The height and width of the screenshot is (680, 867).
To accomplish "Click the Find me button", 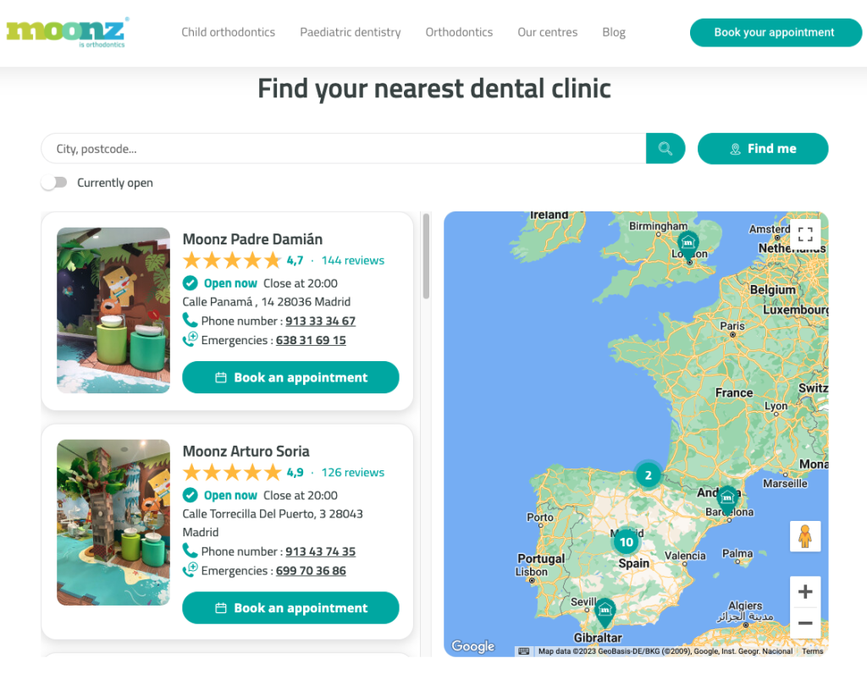I will [763, 149].
